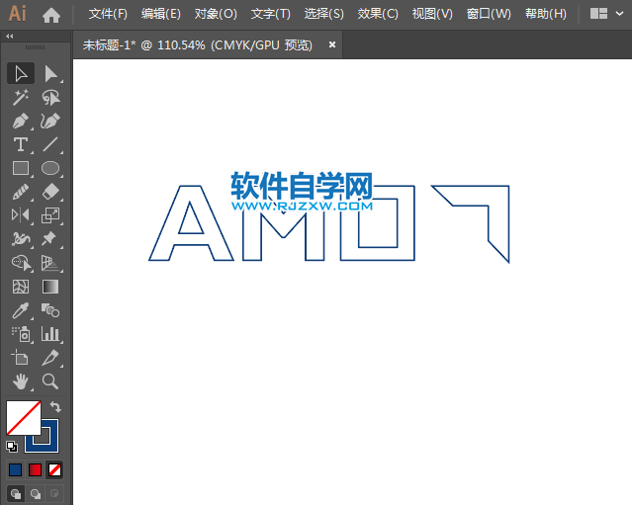632x505 pixels.
Task: Open the arrange documents layout dropdown
Action: 606,14
